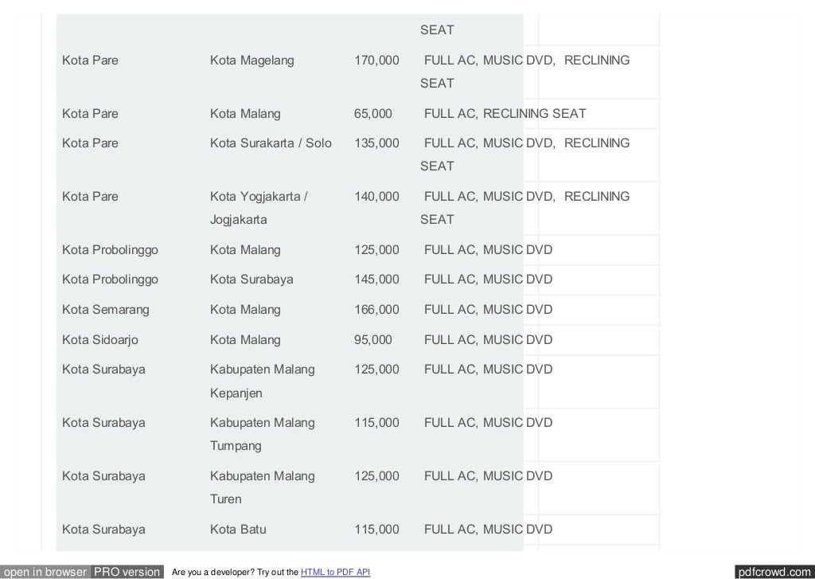Screen dimensions: 815x579
Task: Follow the HTML to PDF API link
Action: (335, 573)
